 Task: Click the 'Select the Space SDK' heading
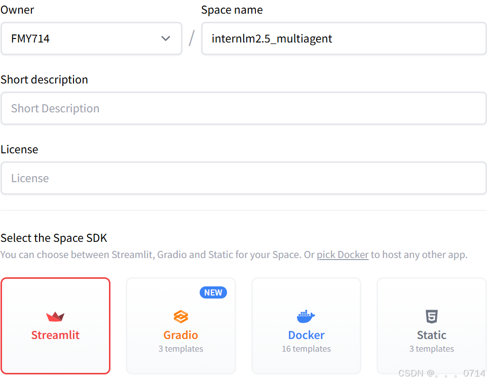[54, 238]
